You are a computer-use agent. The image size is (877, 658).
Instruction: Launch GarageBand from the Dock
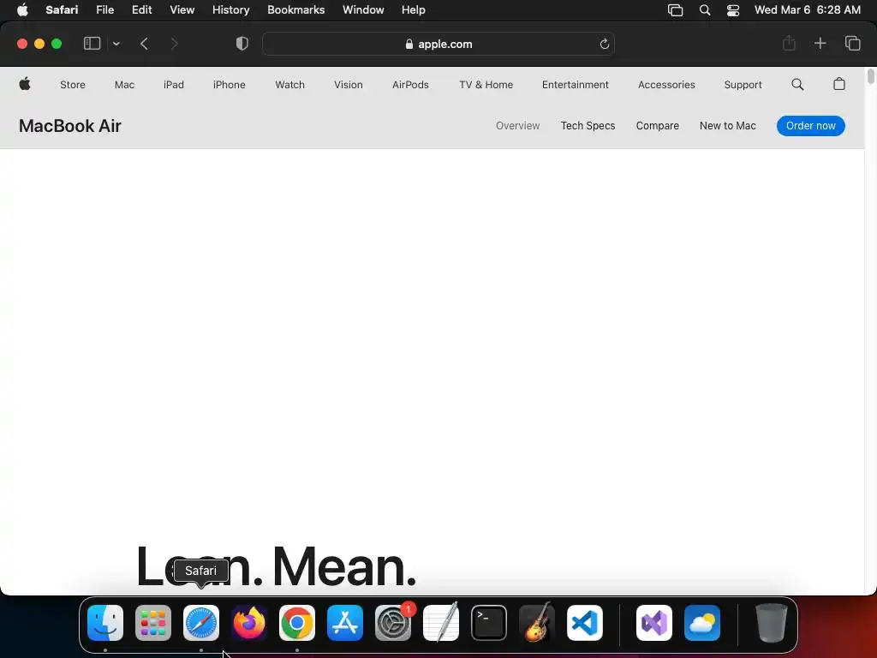pos(537,622)
